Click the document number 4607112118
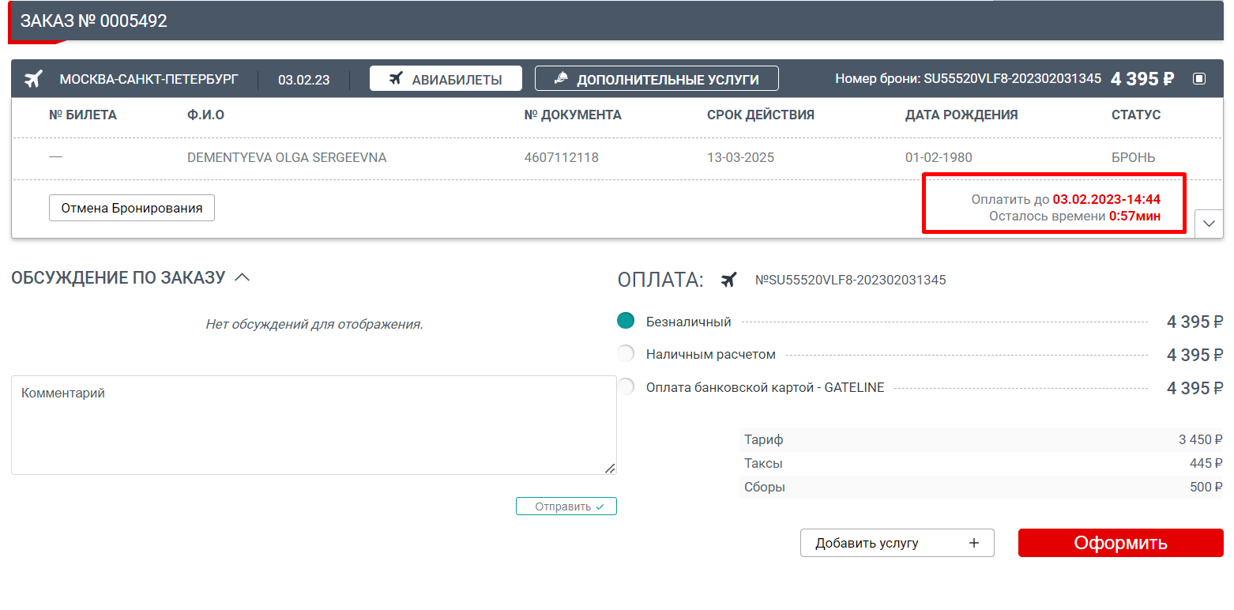 (x=561, y=157)
